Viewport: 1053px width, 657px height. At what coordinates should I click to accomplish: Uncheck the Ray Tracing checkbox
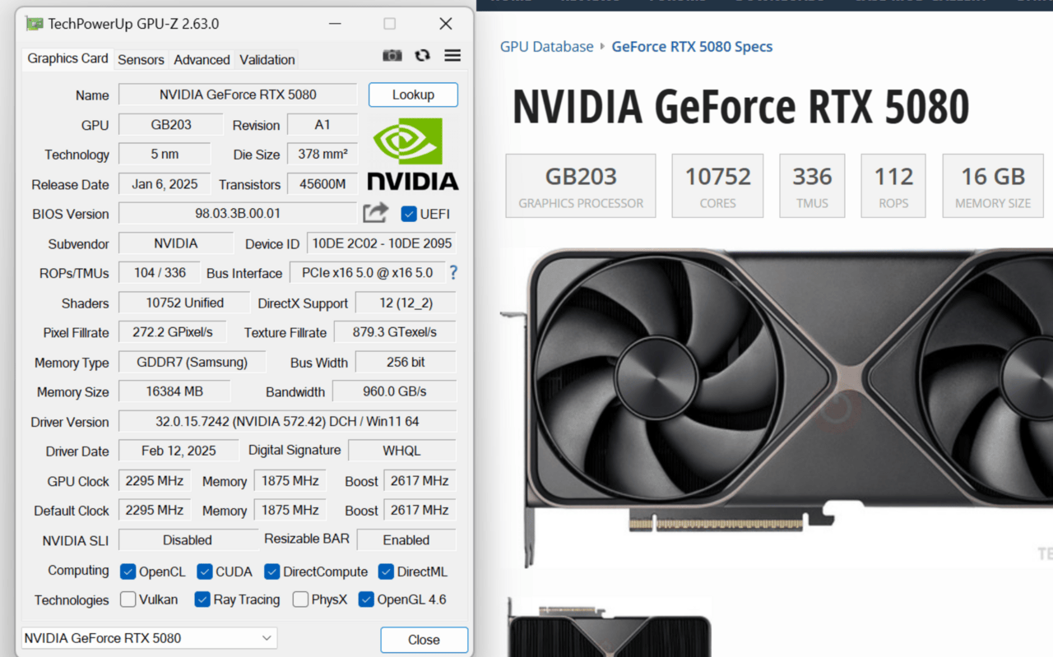click(x=202, y=599)
